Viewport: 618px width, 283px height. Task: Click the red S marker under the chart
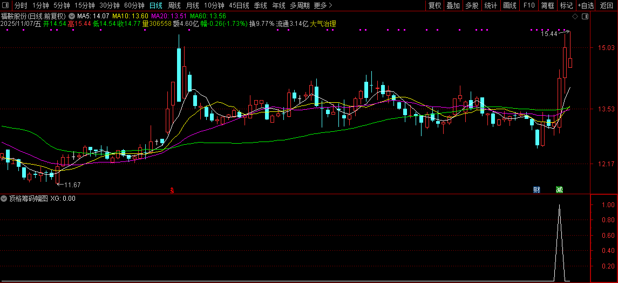pyautogui.click(x=172, y=190)
